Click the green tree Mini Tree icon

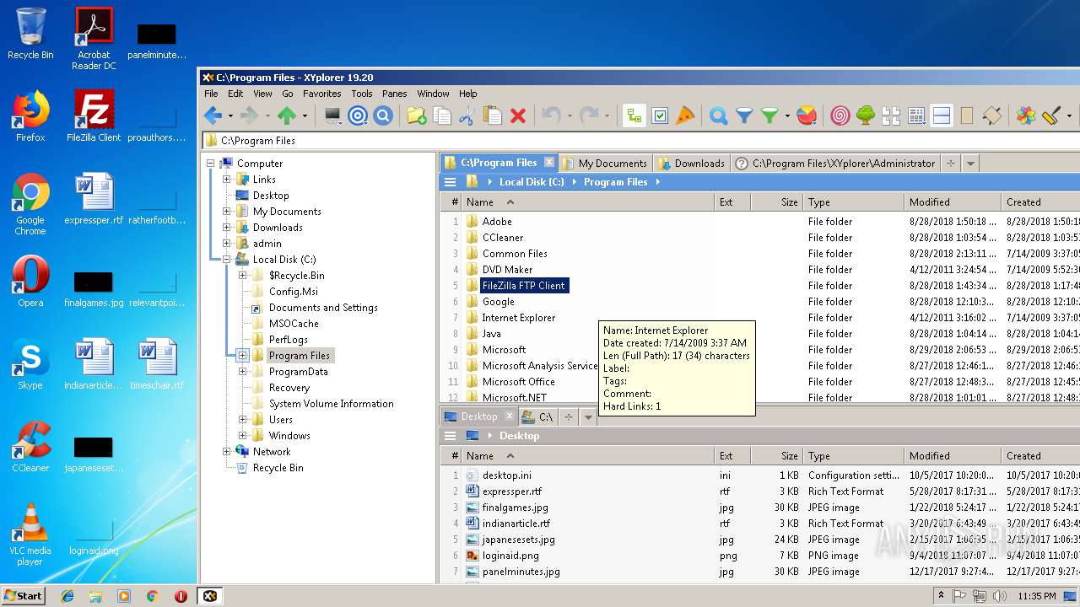point(865,115)
